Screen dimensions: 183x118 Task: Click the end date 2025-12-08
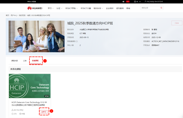(x=156, y=38)
